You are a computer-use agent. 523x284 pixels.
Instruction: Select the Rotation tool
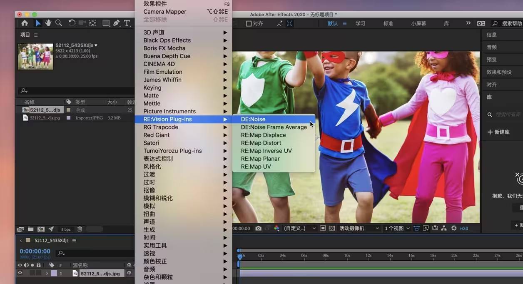(72, 23)
